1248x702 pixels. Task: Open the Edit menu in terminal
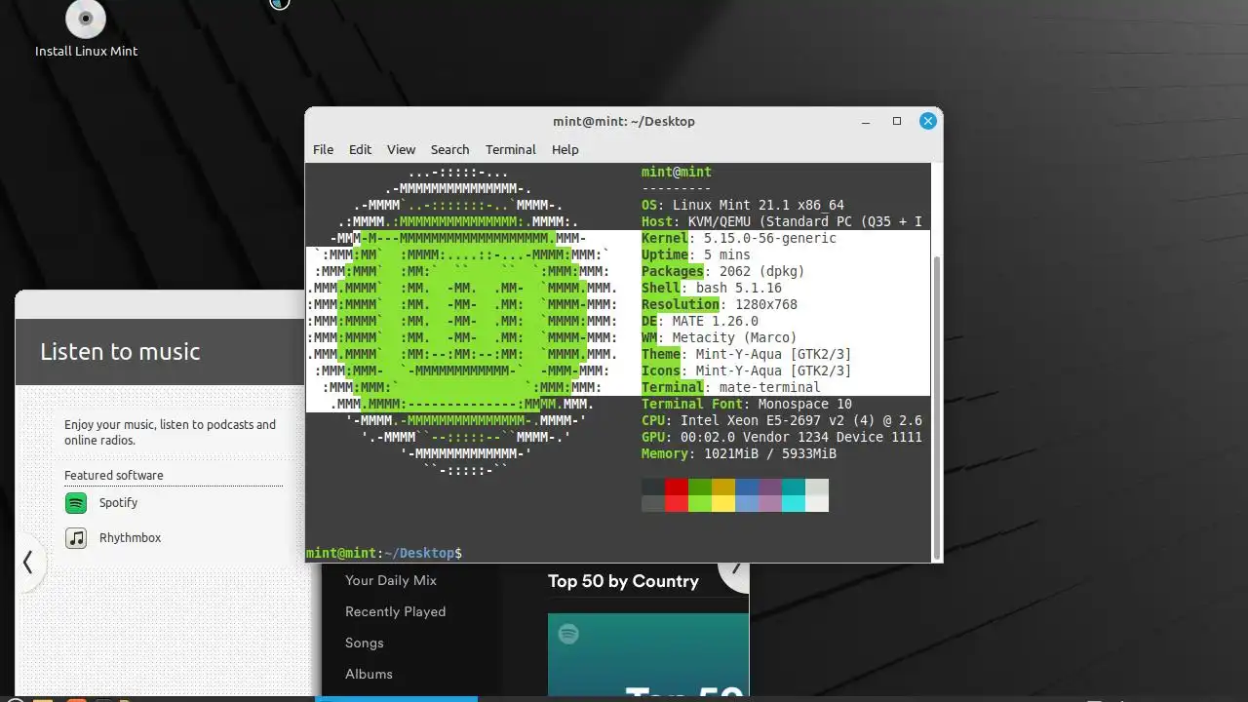(x=360, y=149)
